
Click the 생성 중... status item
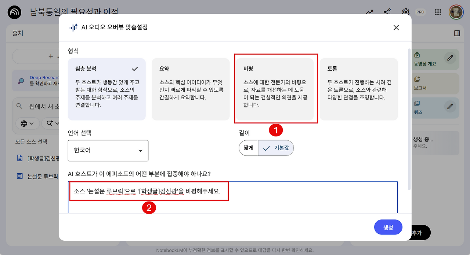(x=435, y=143)
